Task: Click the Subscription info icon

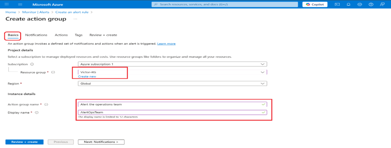Action: click(32, 64)
